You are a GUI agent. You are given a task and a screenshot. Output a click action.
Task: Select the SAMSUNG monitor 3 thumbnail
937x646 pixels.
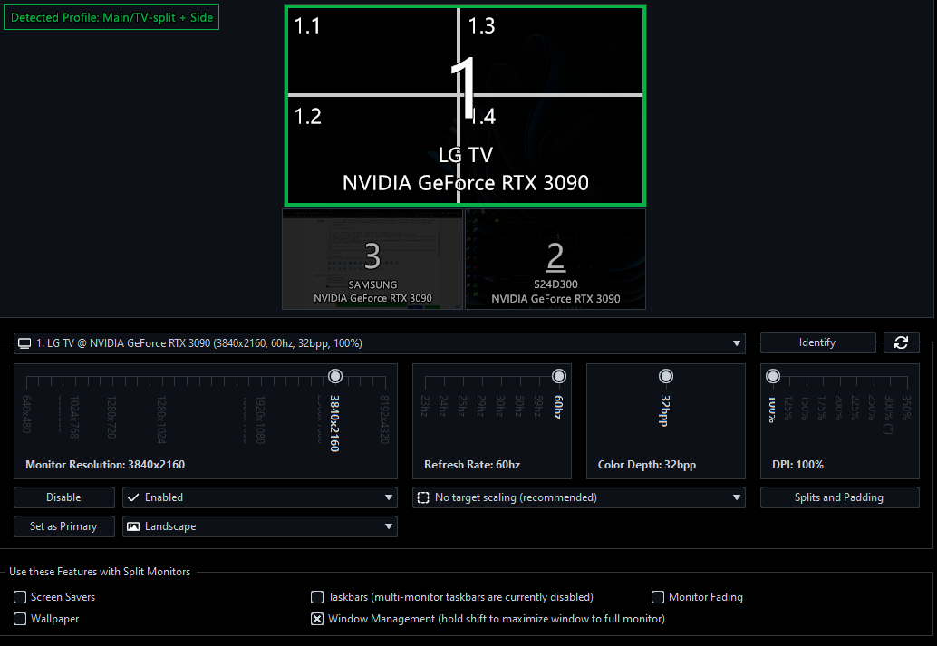tap(372, 259)
